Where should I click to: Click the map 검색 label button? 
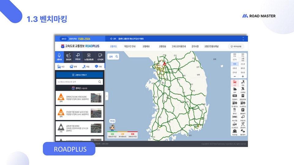click(x=111, y=57)
